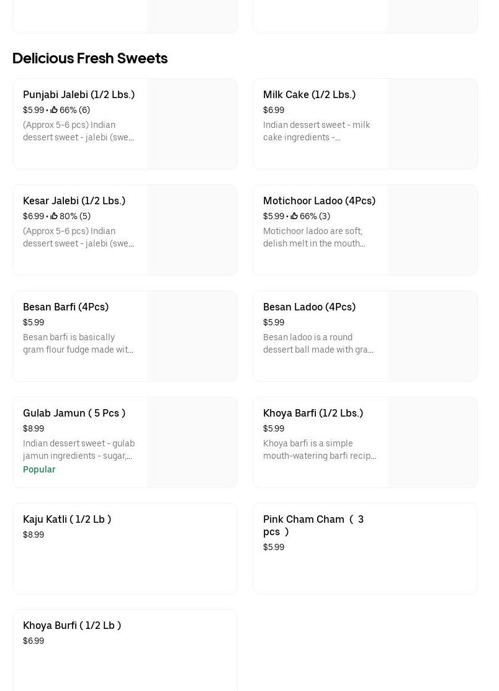Open Punjabi Jalebi (1/2 Lbs.) item
The image size is (499, 691).
tap(79, 94)
